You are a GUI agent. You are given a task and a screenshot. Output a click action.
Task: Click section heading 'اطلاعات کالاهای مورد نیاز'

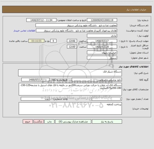pyautogui.click(x=134, y=67)
